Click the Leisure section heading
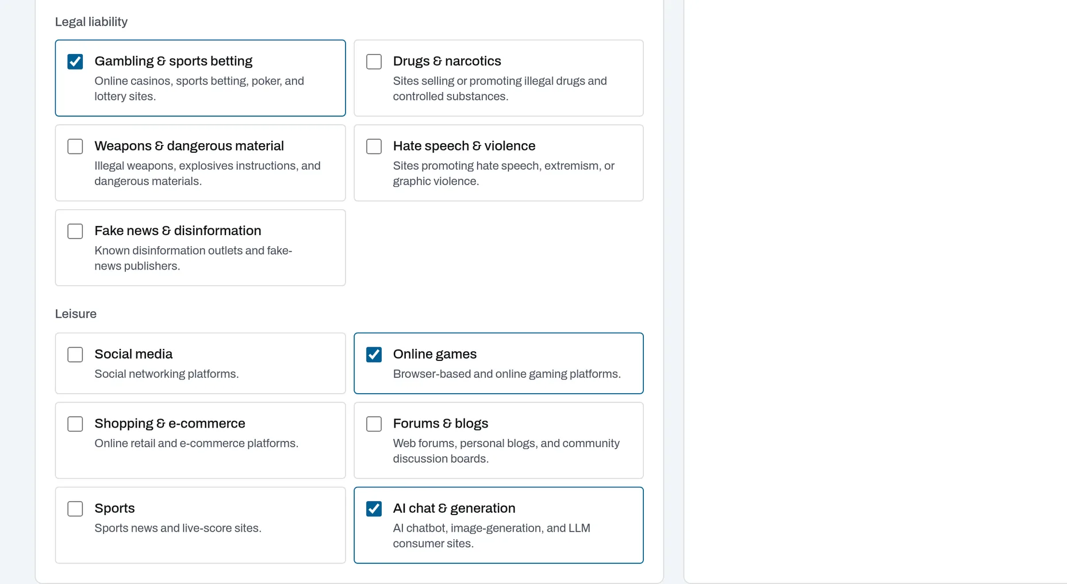The width and height of the screenshot is (1067, 584). coord(76,314)
